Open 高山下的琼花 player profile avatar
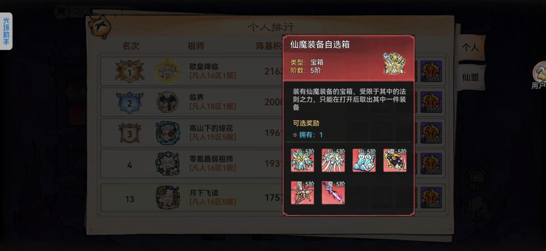Screen dimensions: 546x251 tap(167, 132)
